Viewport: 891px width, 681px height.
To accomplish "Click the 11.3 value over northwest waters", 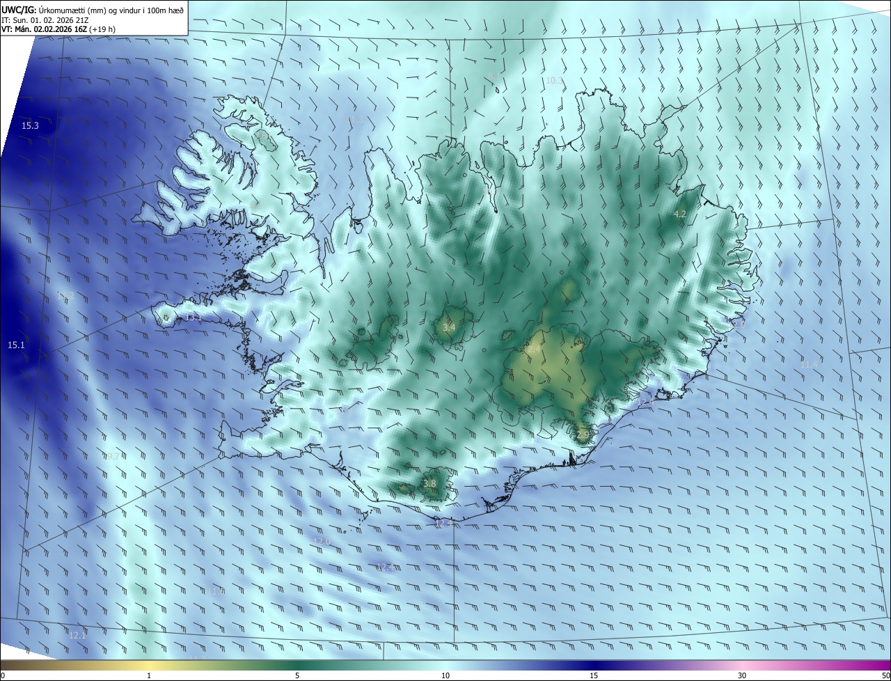I will (356, 120).
